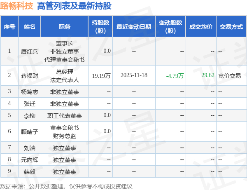Click 总经理 in 蒋福财's row
Image resolution: width=247 pixels, height=190 pixels.
coord(65,72)
